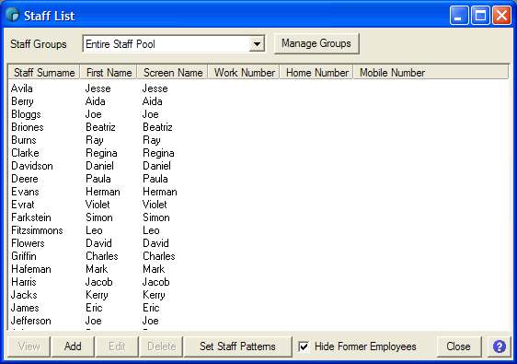Sort by Screen Name column header
Image resolution: width=517 pixels, height=364 pixels.
tap(173, 72)
